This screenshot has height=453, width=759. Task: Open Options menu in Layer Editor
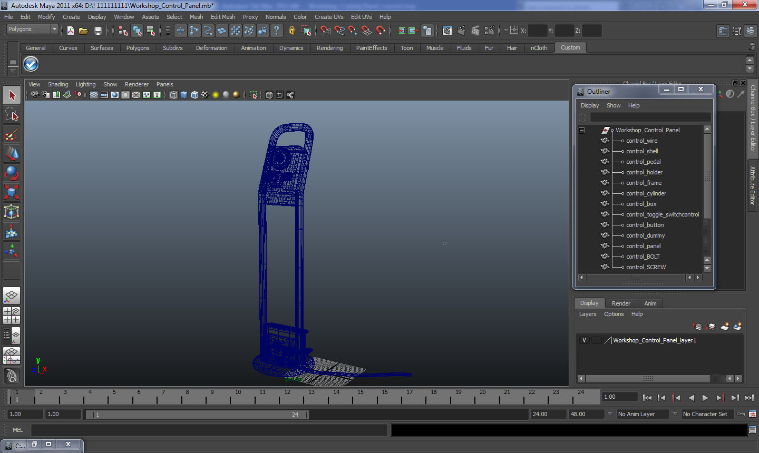(x=614, y=314)
